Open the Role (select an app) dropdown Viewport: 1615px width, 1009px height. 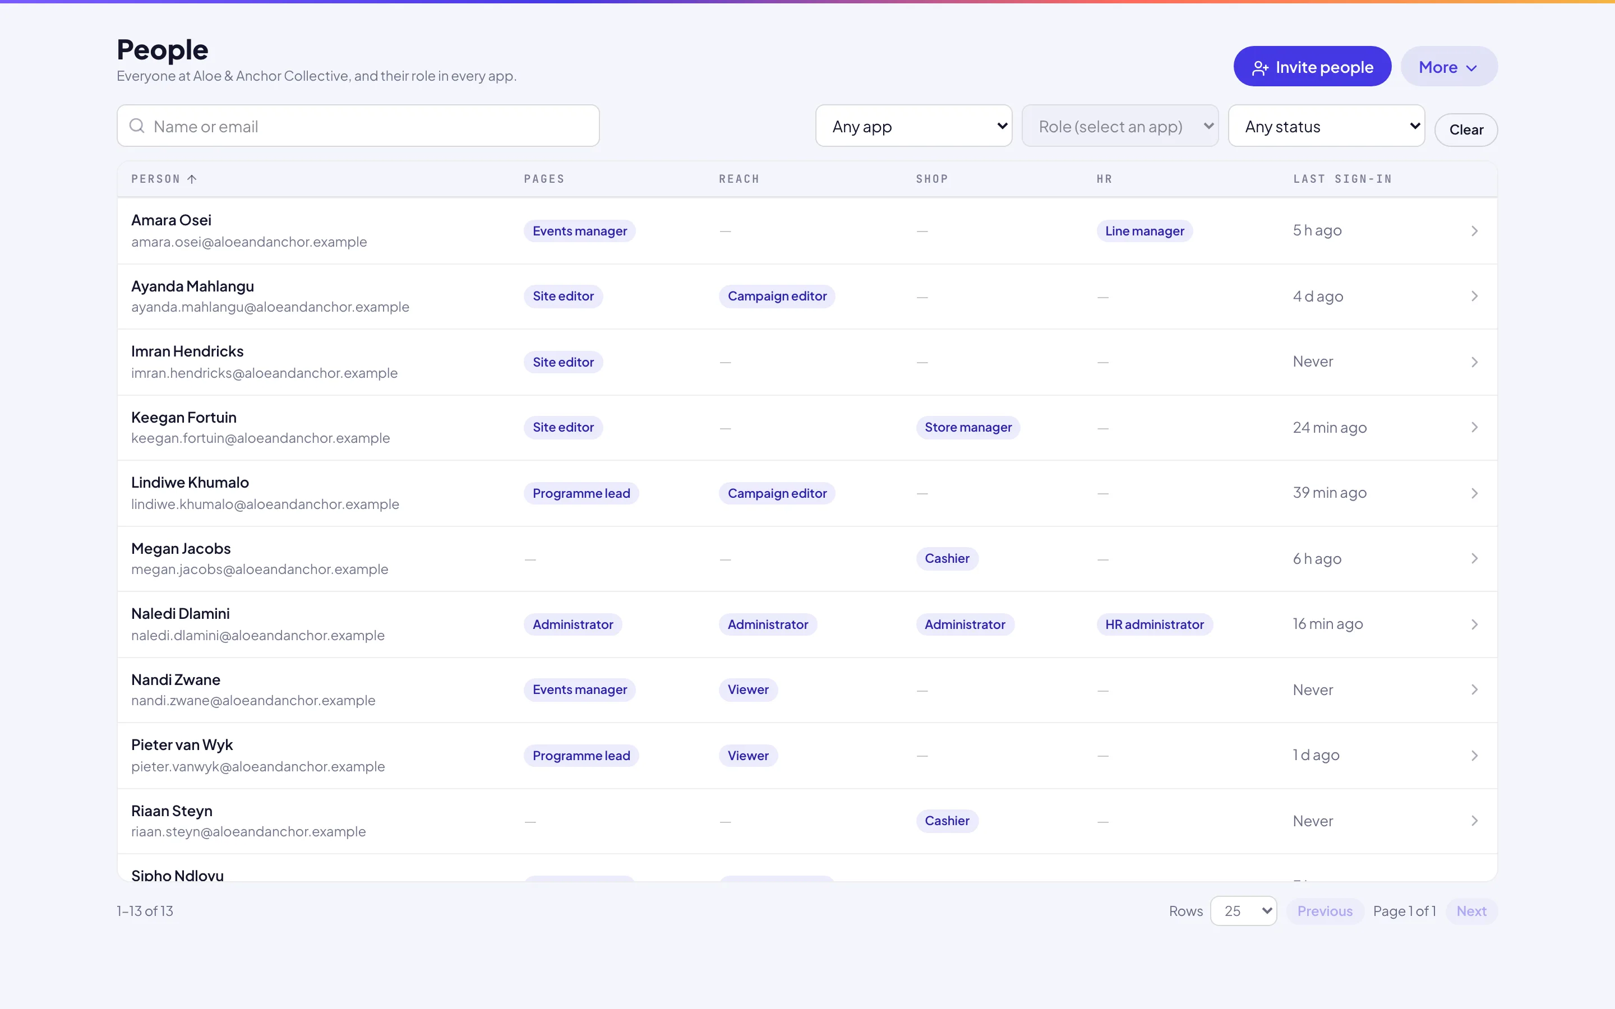[x=1120, y=126]
